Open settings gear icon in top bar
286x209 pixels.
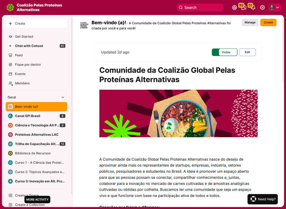[x=262, y=8]
